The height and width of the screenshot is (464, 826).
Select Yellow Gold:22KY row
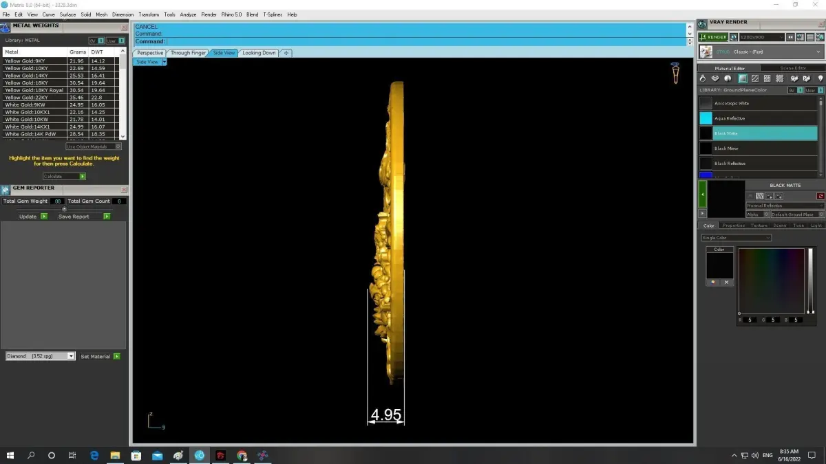point(61,98)
